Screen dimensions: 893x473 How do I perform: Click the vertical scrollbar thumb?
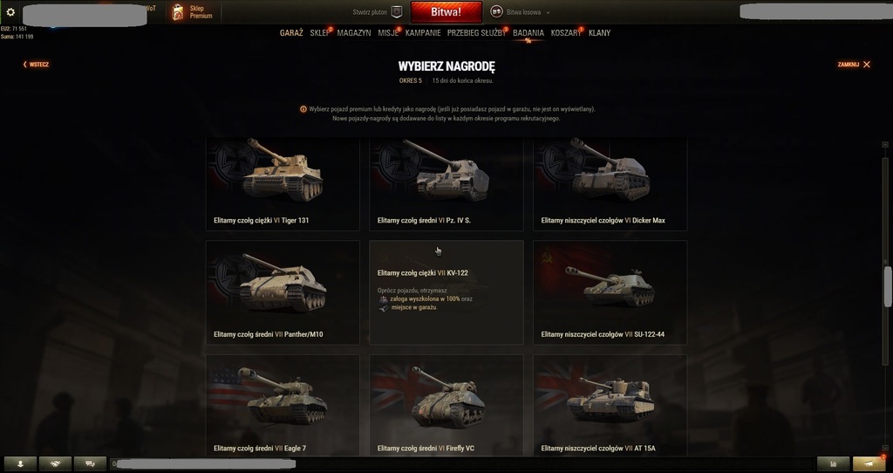887,286
